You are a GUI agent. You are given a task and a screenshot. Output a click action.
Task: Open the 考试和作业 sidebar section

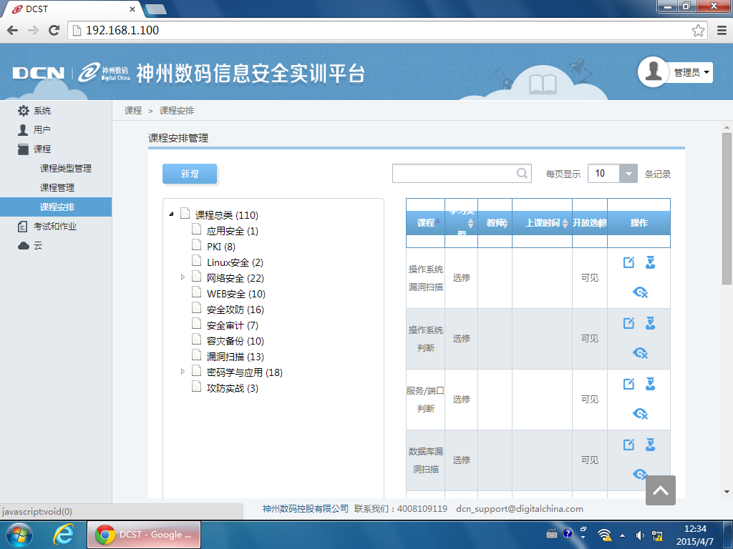(47, 227)
